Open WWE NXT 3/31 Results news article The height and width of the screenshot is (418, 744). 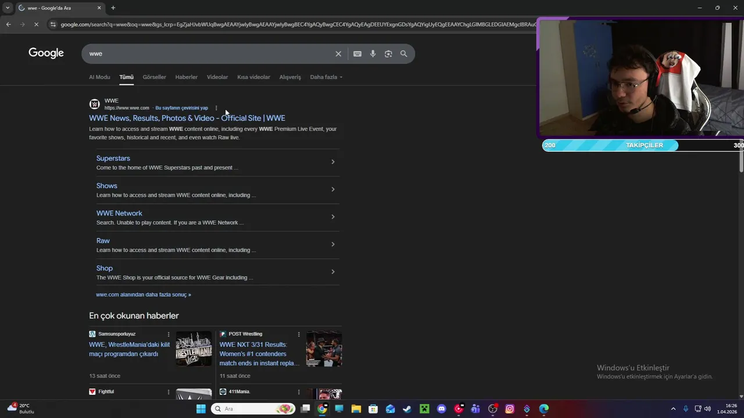tap(259, 354)
